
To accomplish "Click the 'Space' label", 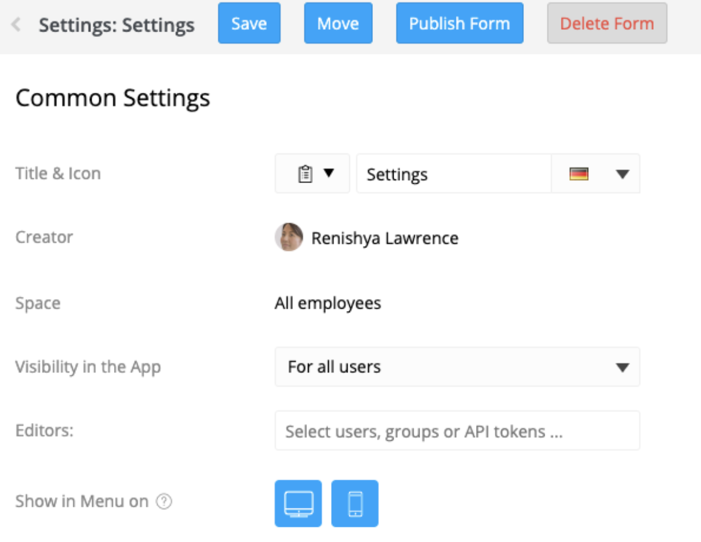I will (x=38, y=303).
